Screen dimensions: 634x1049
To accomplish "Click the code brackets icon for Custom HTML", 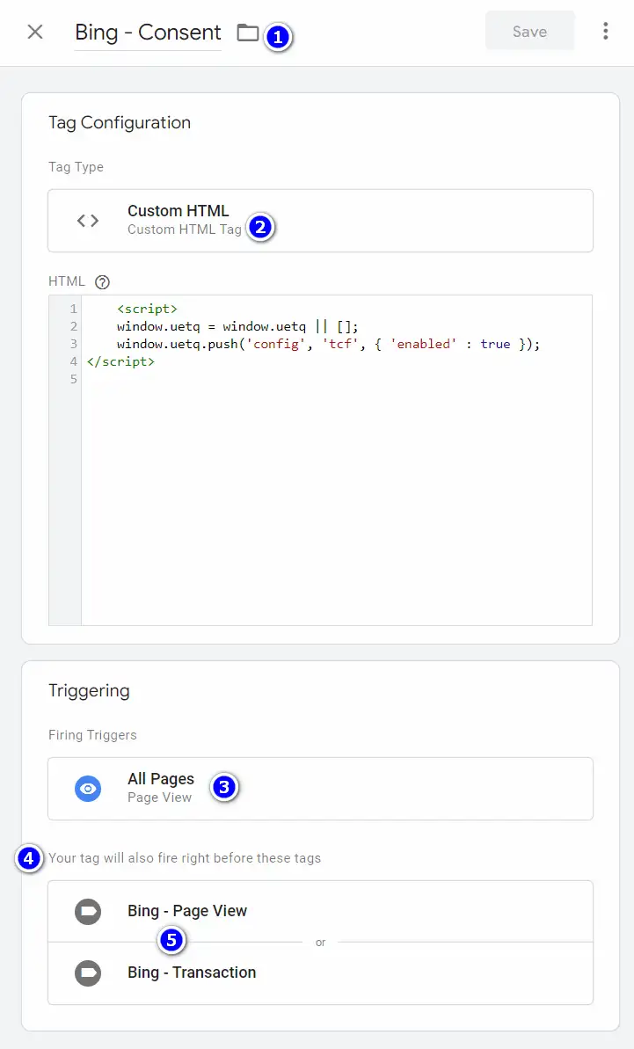I will 88,221.
